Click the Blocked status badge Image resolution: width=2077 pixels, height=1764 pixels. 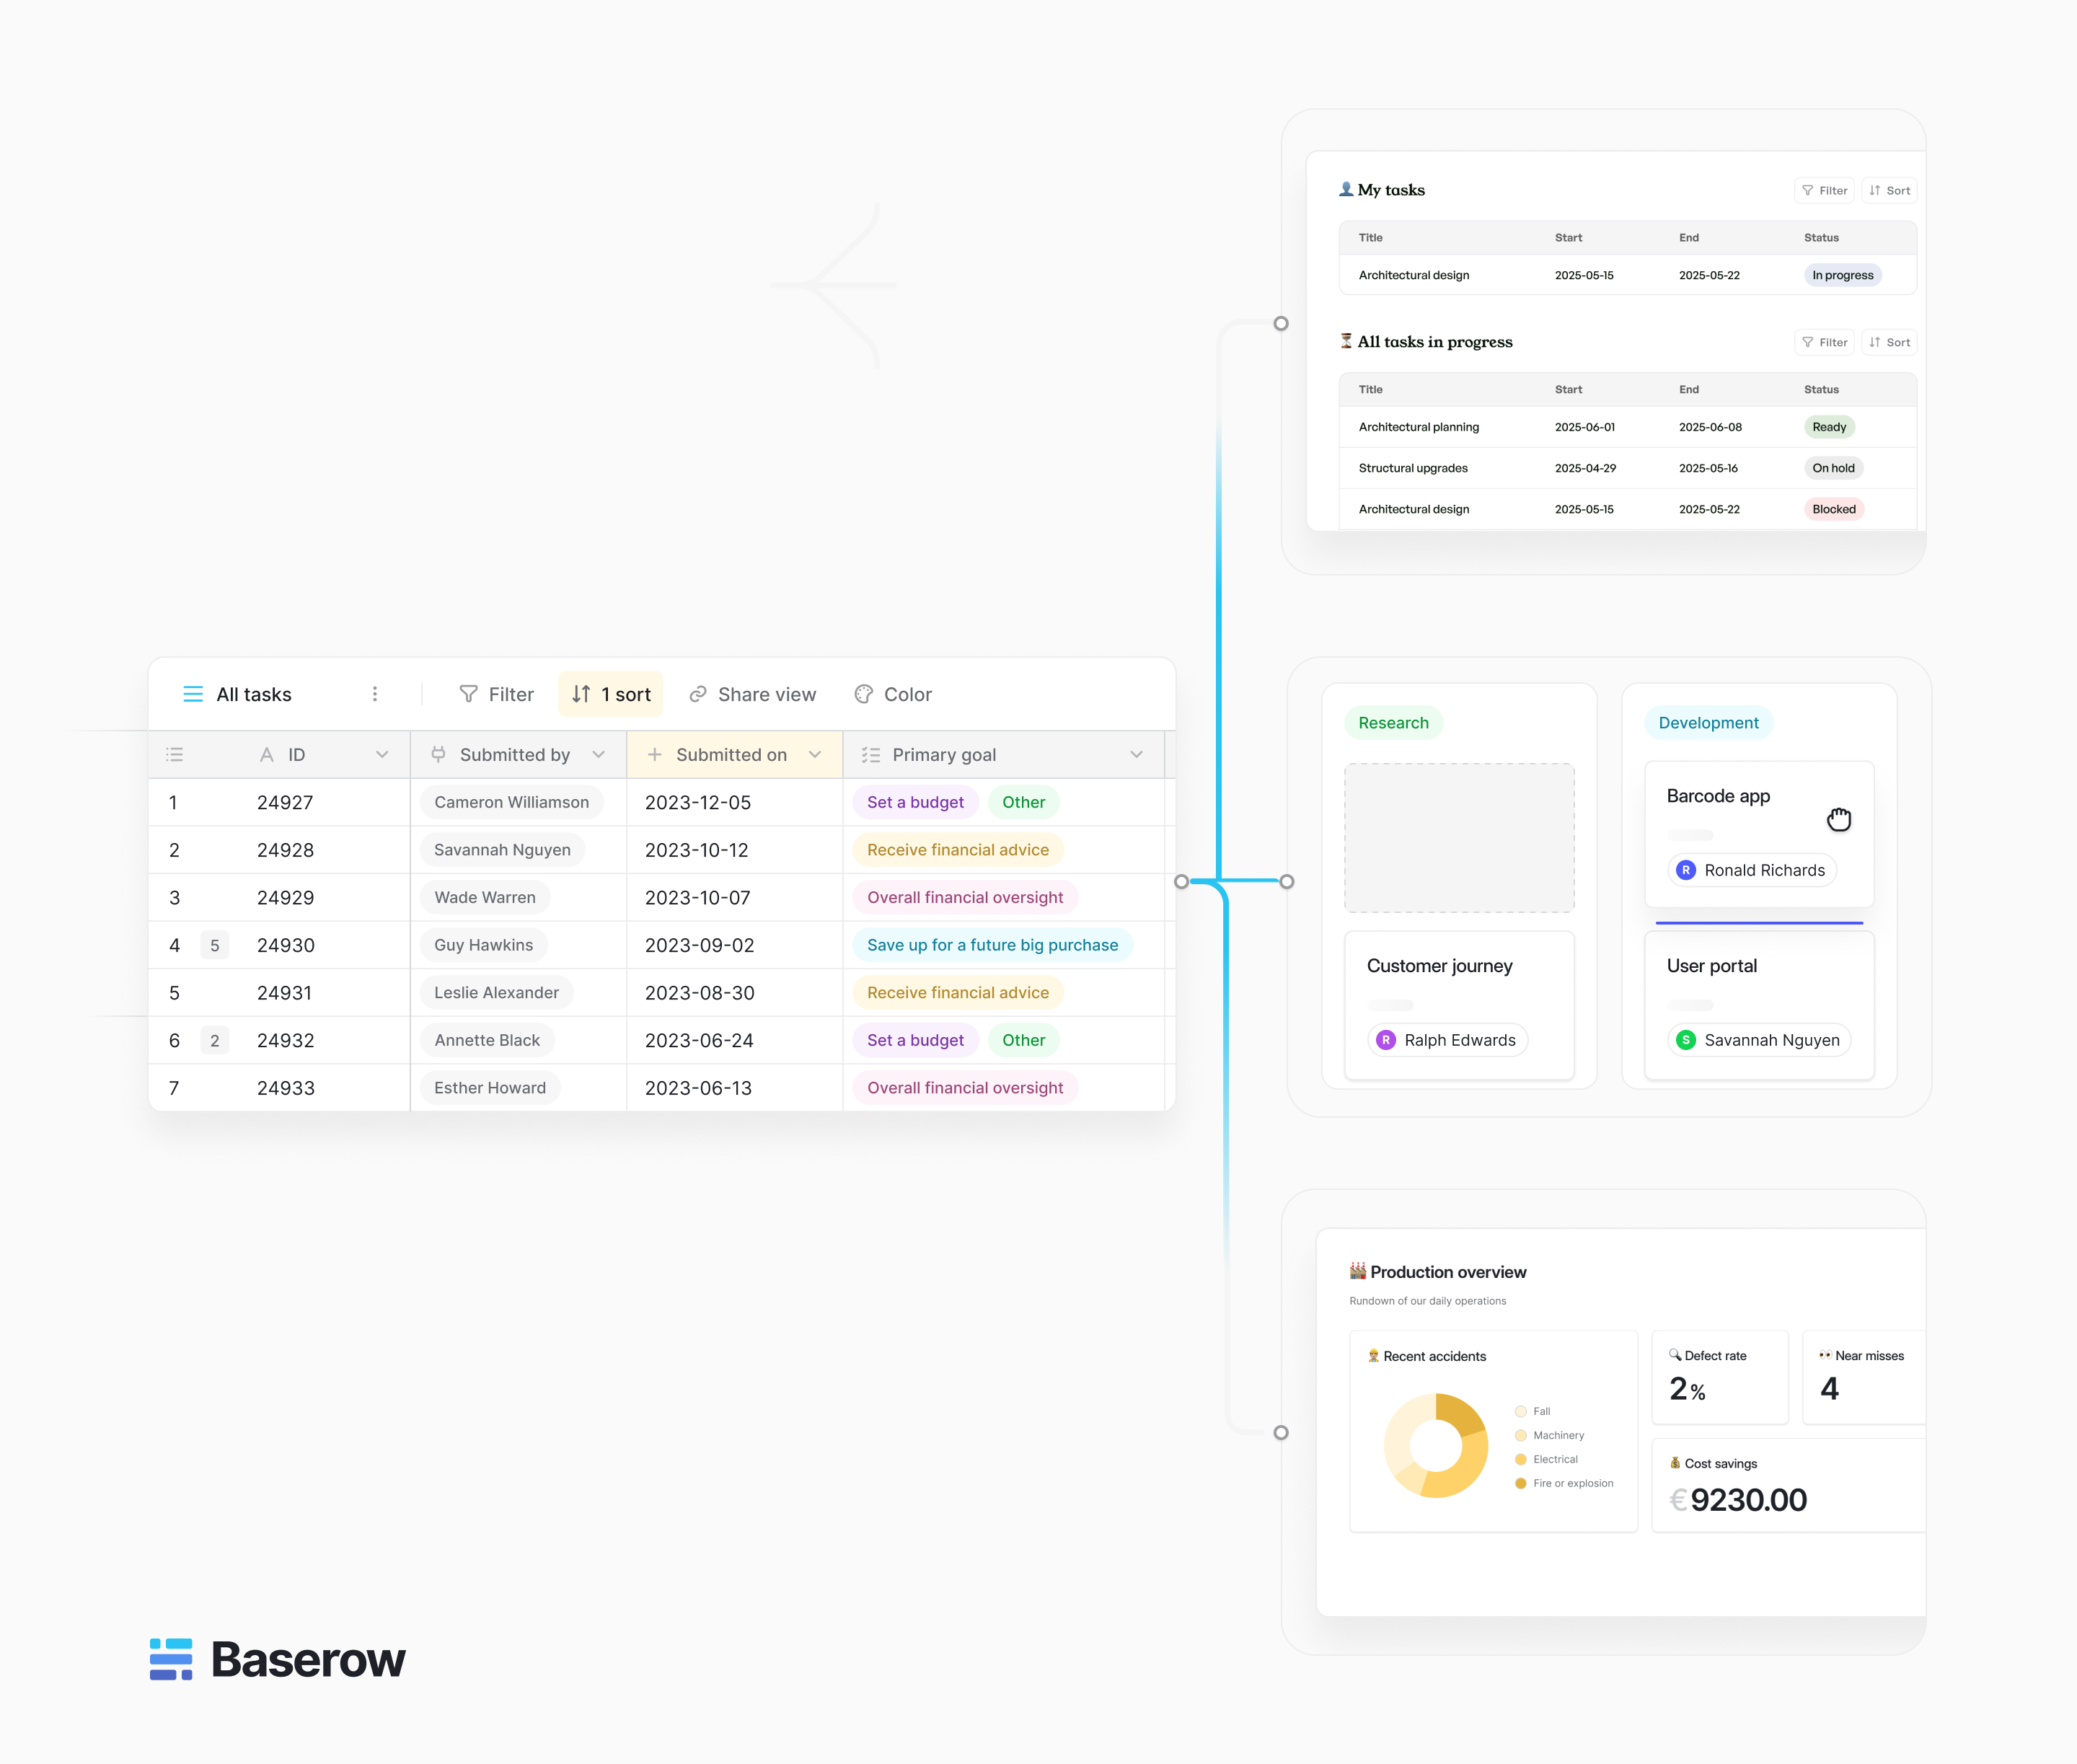1834,509
